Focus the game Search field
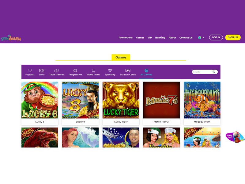This screenshot has width=245, height=184. point(205,72)
